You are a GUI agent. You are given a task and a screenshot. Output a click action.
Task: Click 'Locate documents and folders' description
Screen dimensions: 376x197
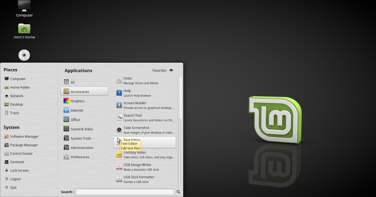149,120
